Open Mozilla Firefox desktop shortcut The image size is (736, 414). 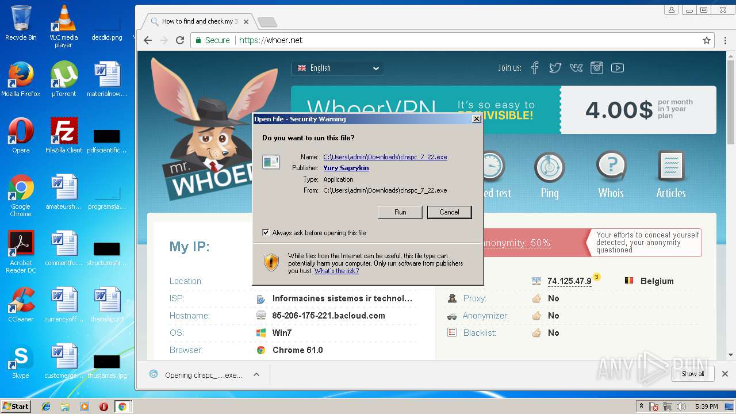[21, 79]
